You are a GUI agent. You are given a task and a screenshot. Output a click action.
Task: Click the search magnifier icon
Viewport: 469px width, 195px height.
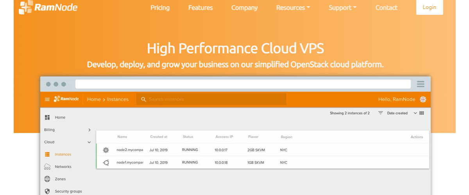(143, 99)
